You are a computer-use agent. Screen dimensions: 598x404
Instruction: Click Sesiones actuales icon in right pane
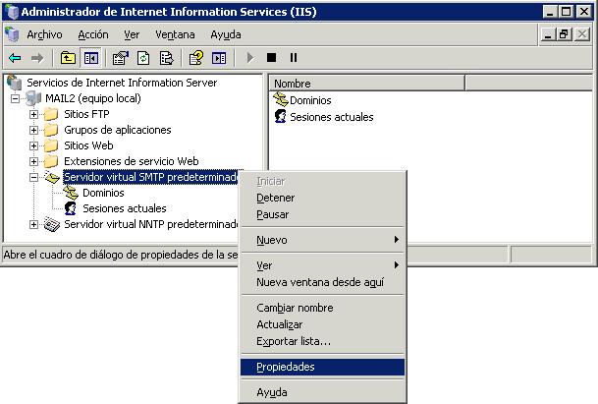pos(280,116)
